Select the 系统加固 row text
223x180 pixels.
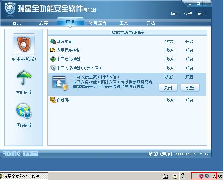pos(65,42)
